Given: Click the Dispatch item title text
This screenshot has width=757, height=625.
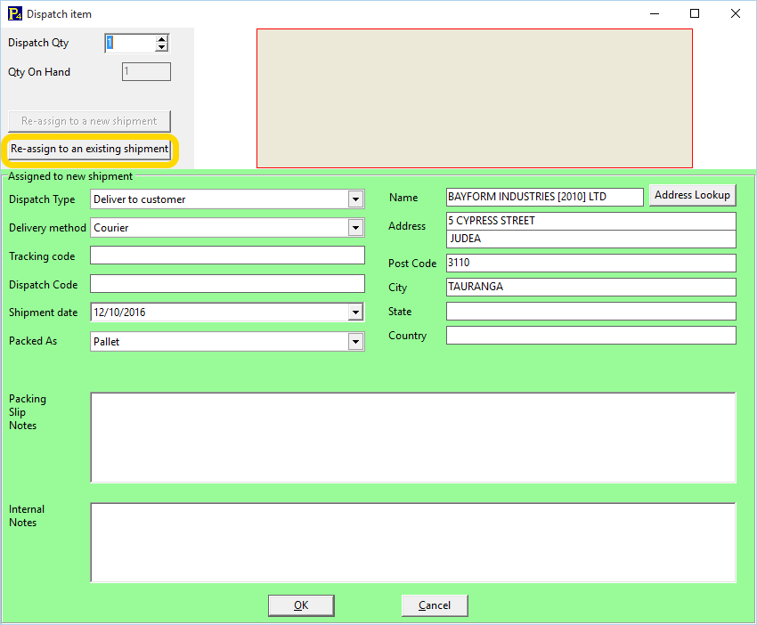Looking at the screenshot, I should pos(59,14).
